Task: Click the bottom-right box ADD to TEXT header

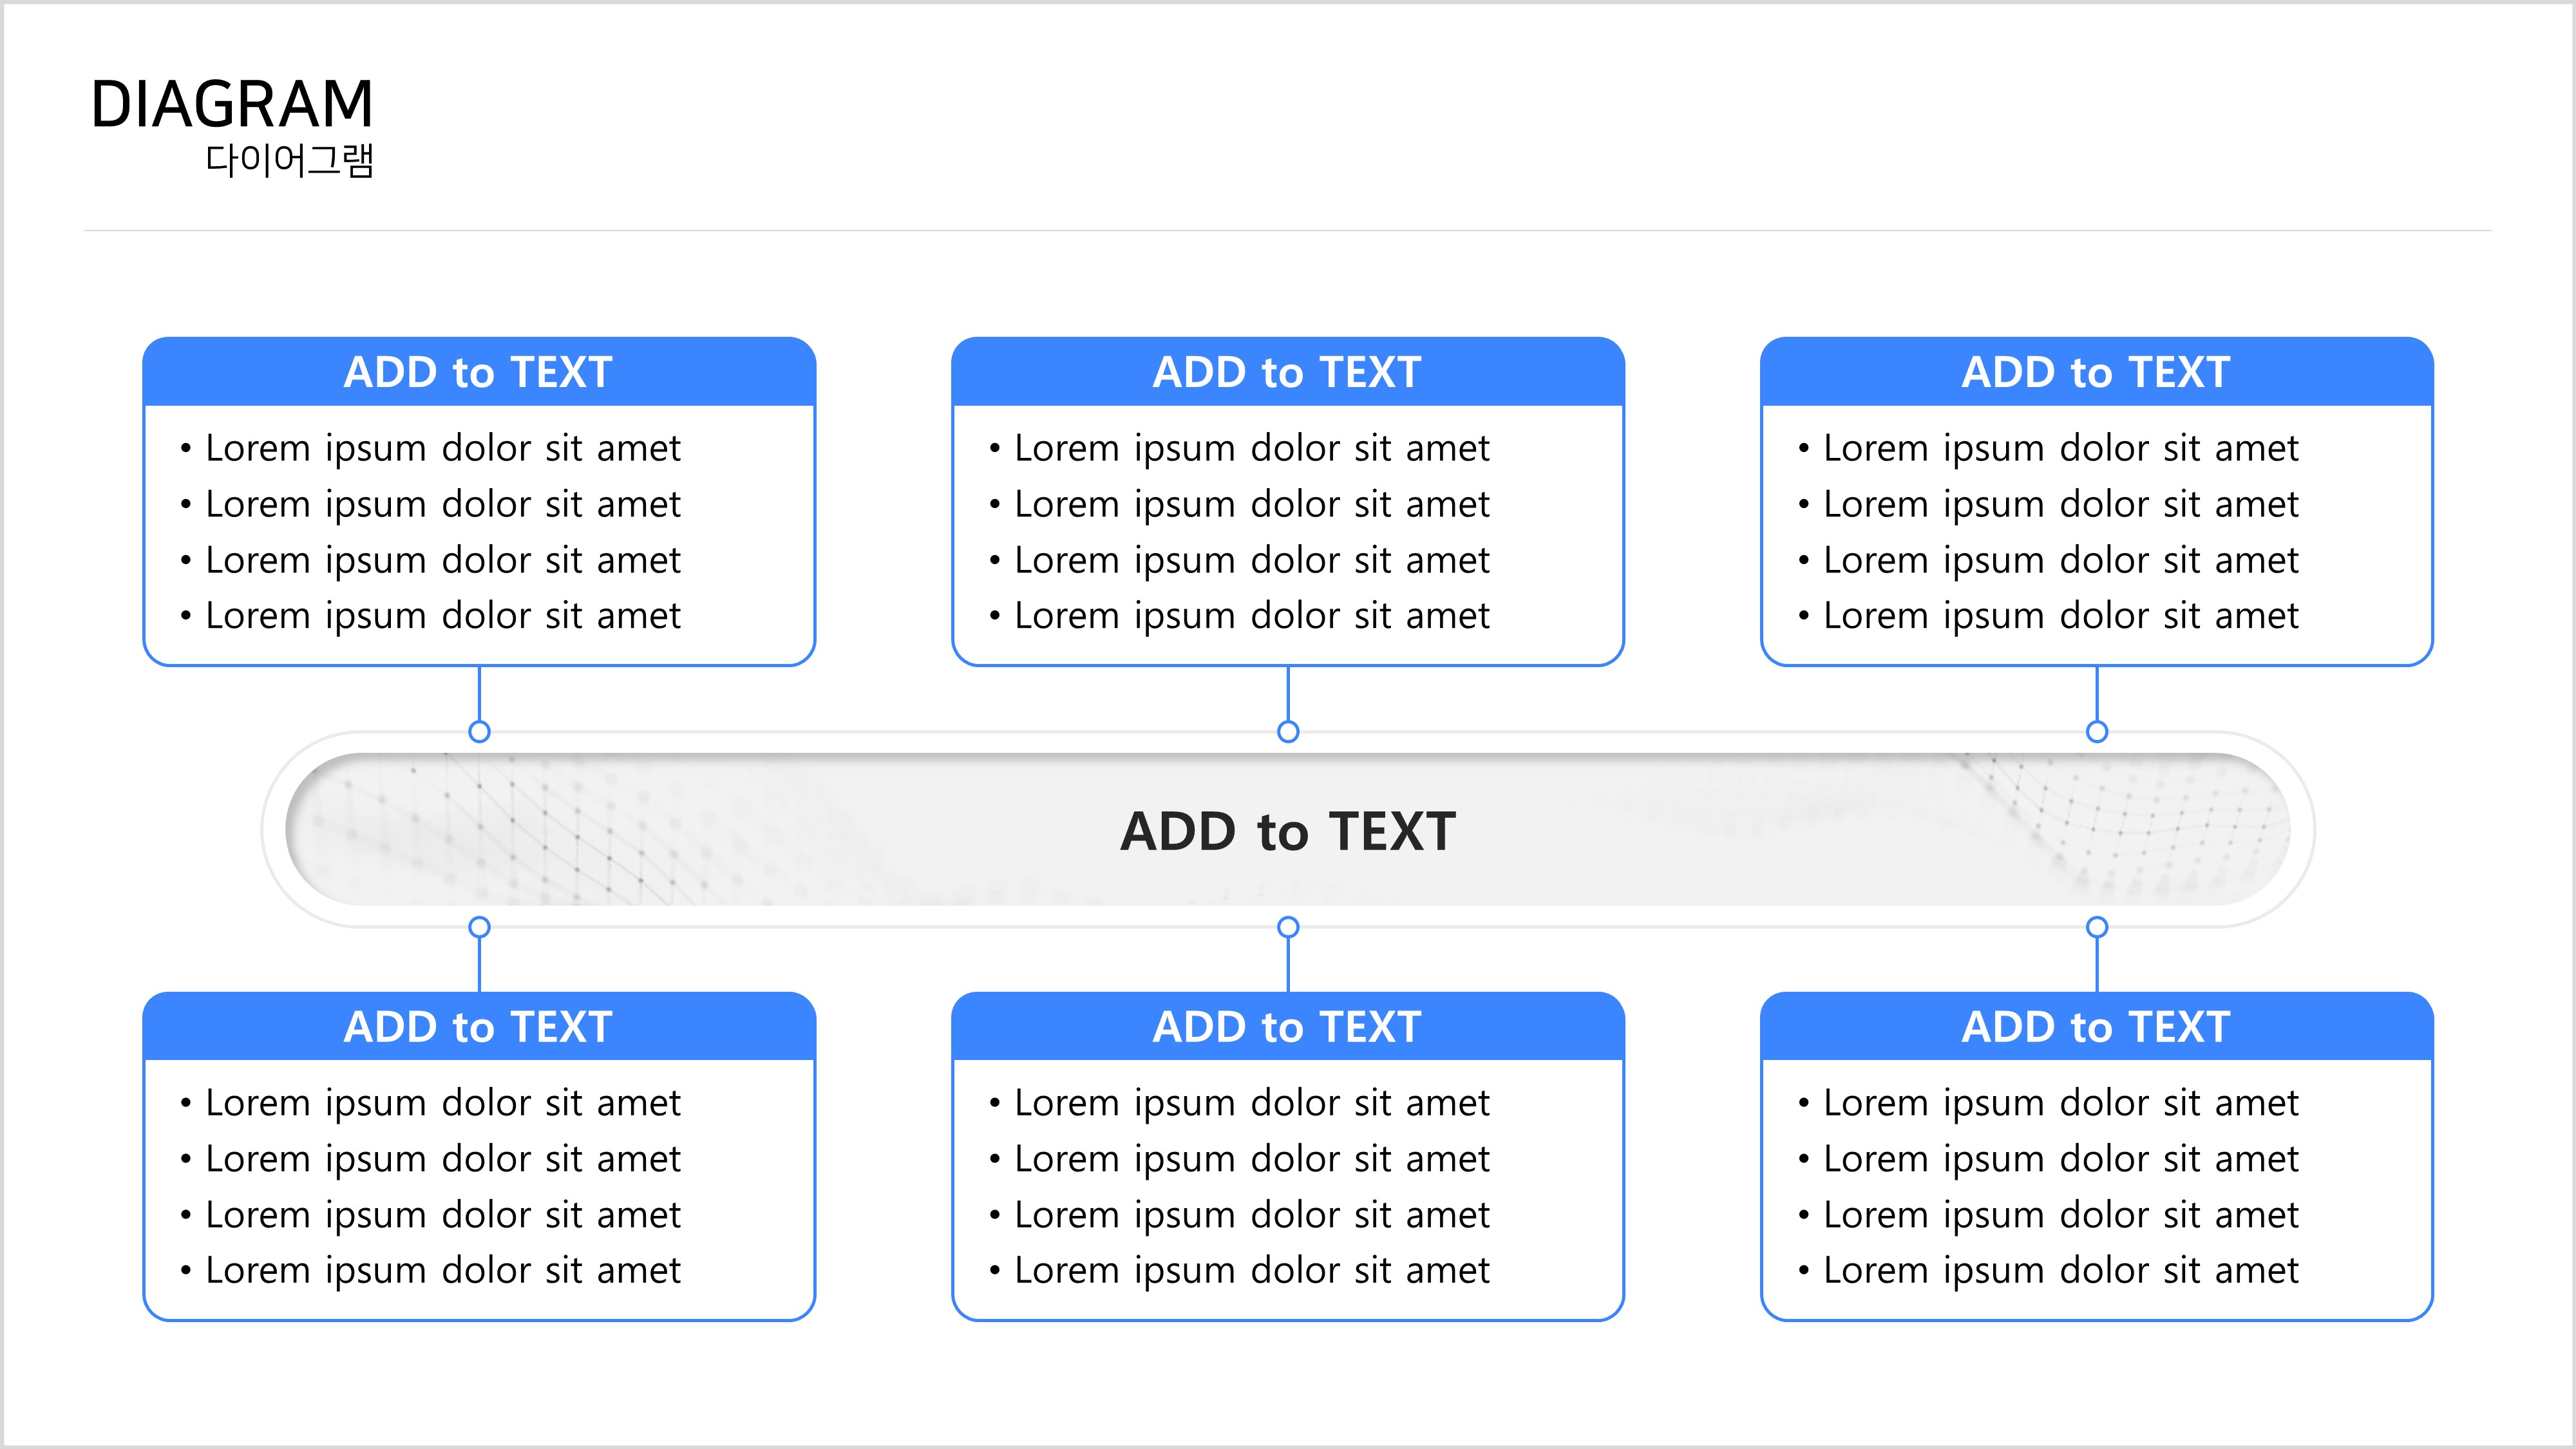Action: (2097, 1027)
